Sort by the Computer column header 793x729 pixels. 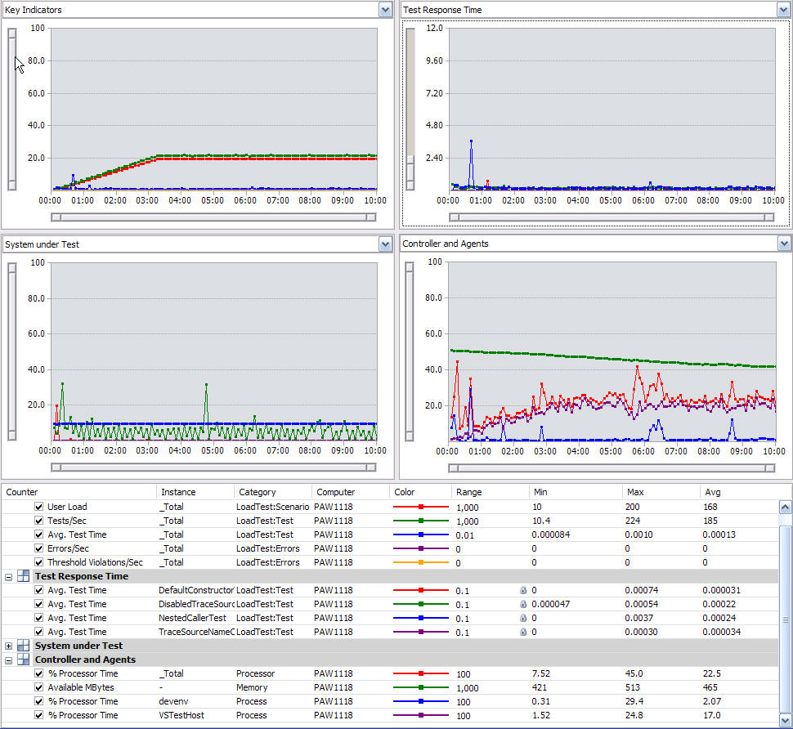point(351,492)
